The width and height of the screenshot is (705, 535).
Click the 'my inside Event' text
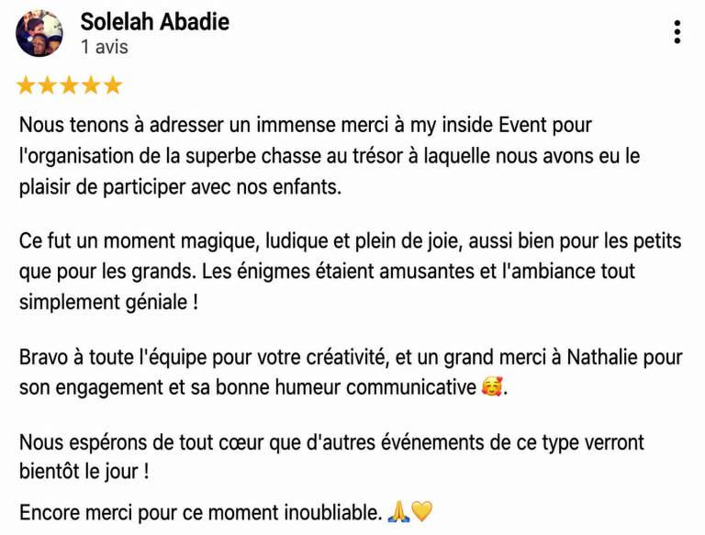[x=478, y=125]
